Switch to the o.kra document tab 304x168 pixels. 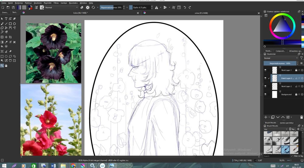click(x=201, y=13)
